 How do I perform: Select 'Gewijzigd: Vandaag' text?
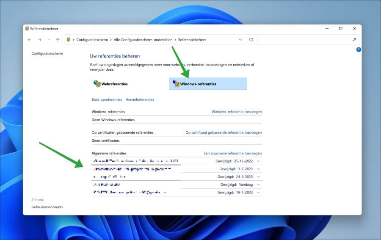coord(236,185)
